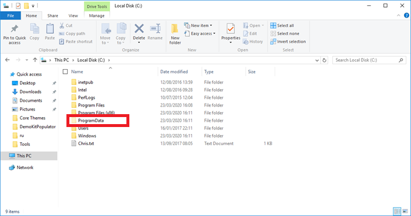Open DemoKitPopulator in navigation pane
This screenshot has height=216, width=411.
[38, 127]
